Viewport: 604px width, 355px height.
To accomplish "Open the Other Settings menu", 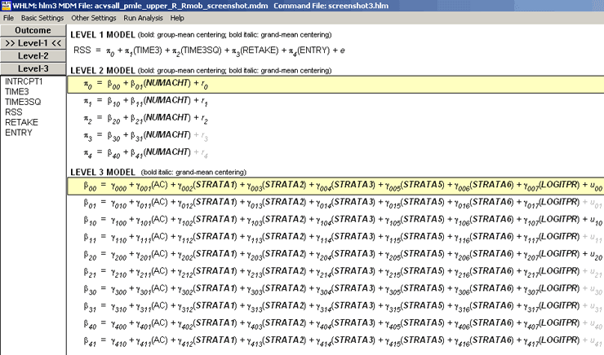I will 94,18.
